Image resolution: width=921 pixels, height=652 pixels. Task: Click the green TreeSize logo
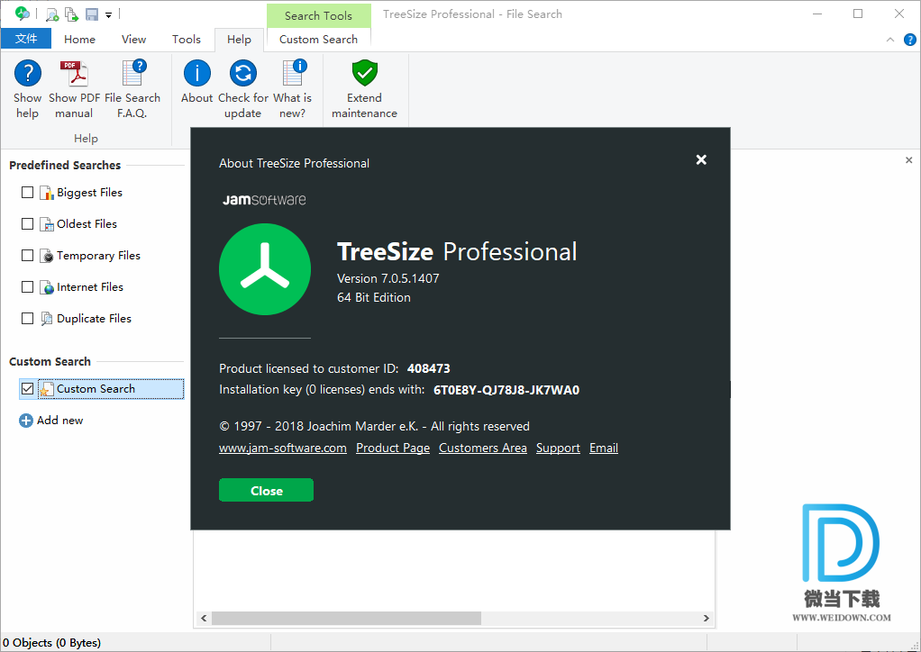[x=265, y=269]
